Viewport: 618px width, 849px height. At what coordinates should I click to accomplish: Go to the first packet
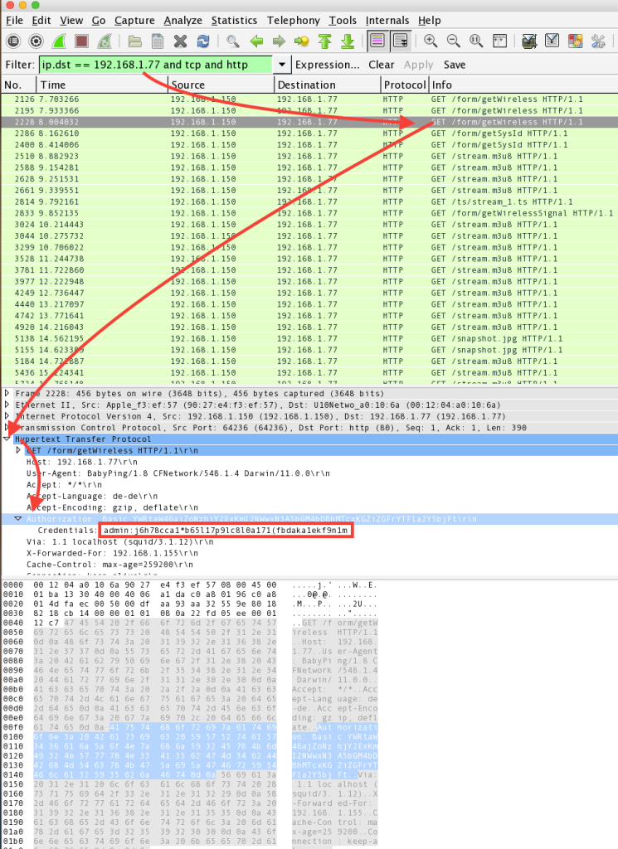click(325, 41)
